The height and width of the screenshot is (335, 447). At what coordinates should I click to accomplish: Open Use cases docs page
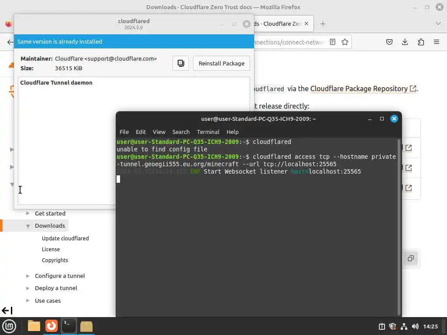[x=48, y=301]
